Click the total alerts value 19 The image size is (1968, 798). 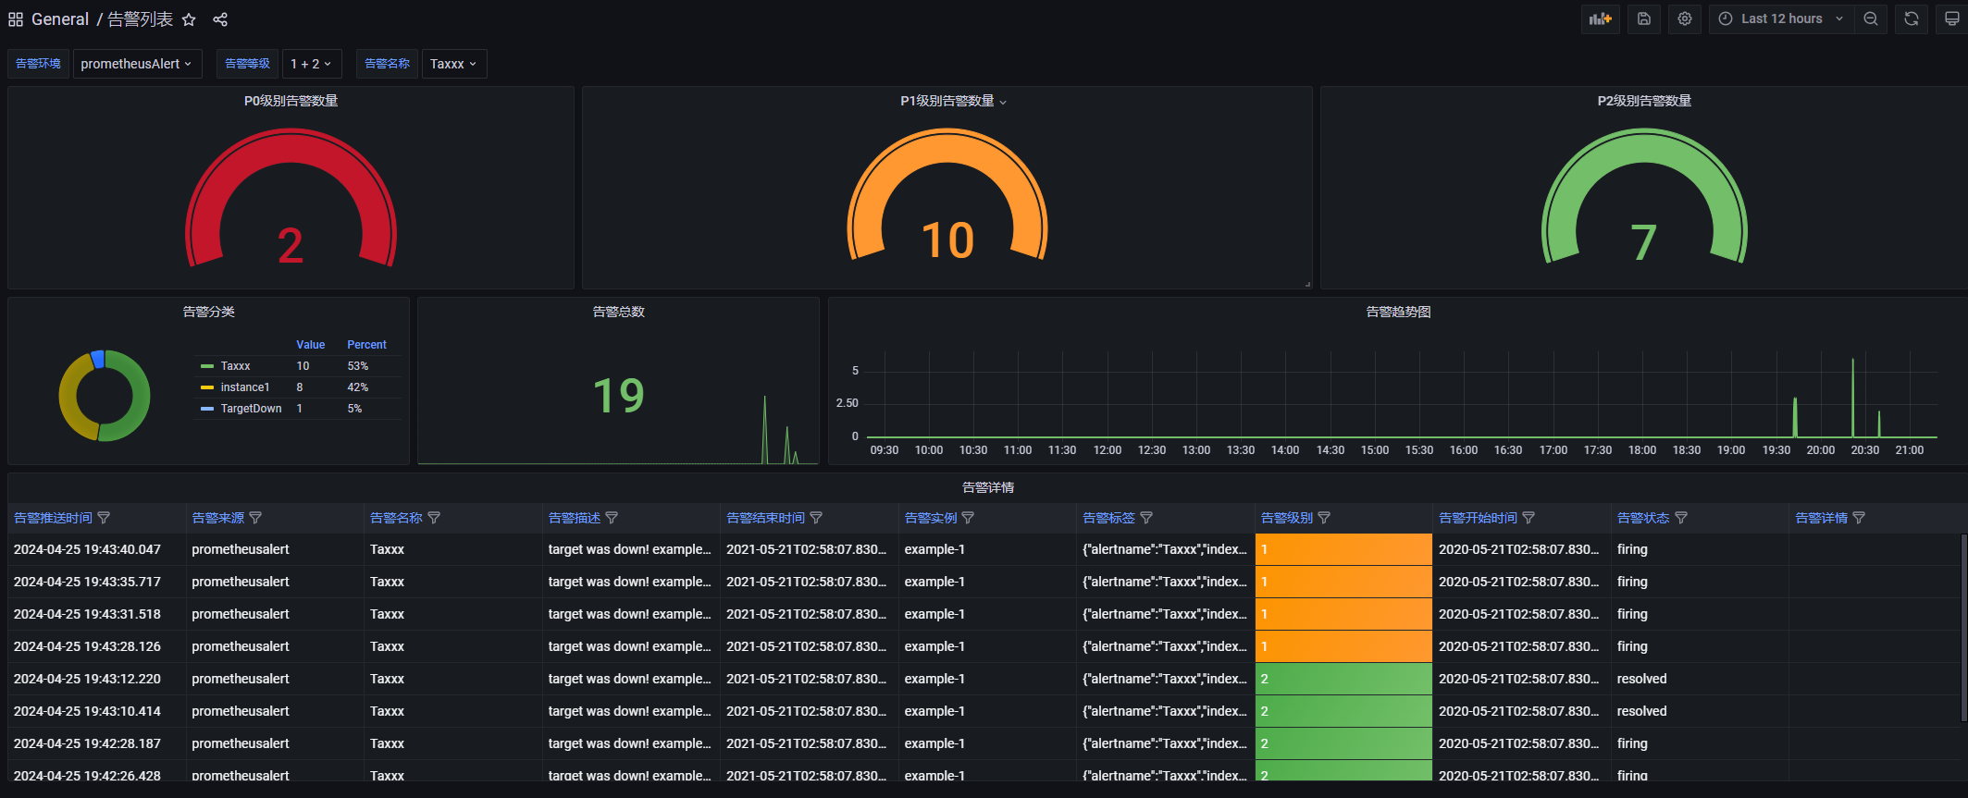[618, 396]
